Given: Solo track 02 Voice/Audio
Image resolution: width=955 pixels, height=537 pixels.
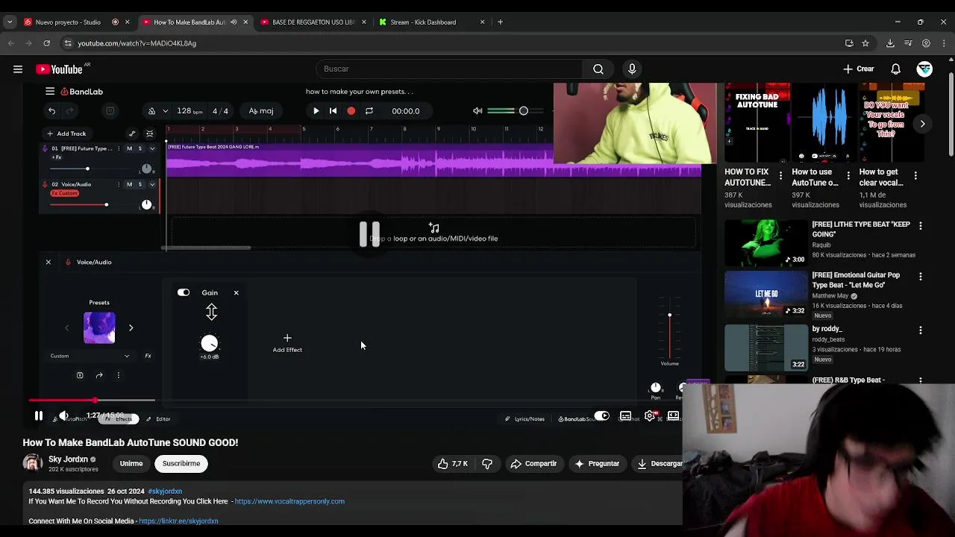Looking at the screenshot, I should click(x=140, y=184).
